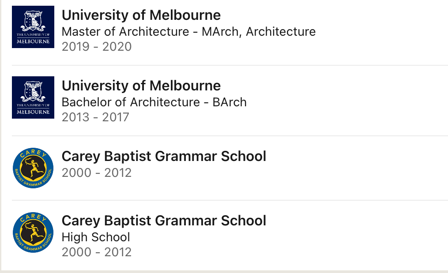
Task: Click the "2019 - 2020" date range
Action: coord(97,47)
